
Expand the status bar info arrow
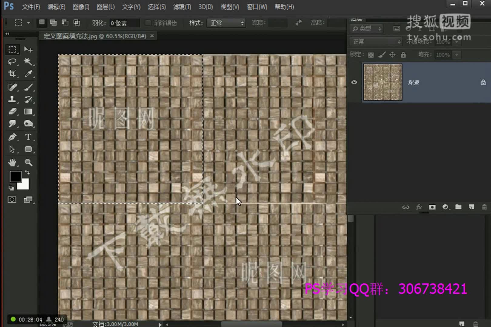coord(160,324)
